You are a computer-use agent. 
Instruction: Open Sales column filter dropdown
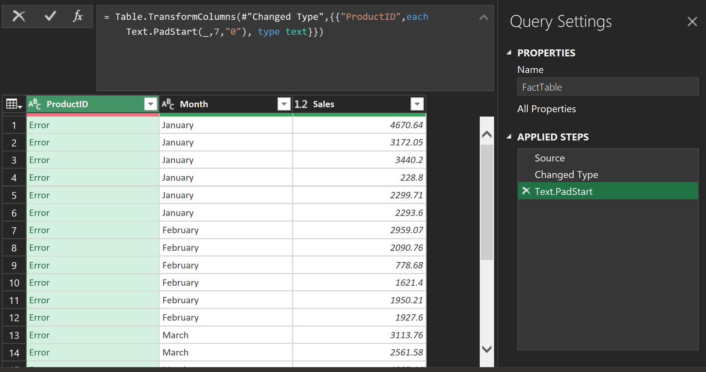(417, 104)
